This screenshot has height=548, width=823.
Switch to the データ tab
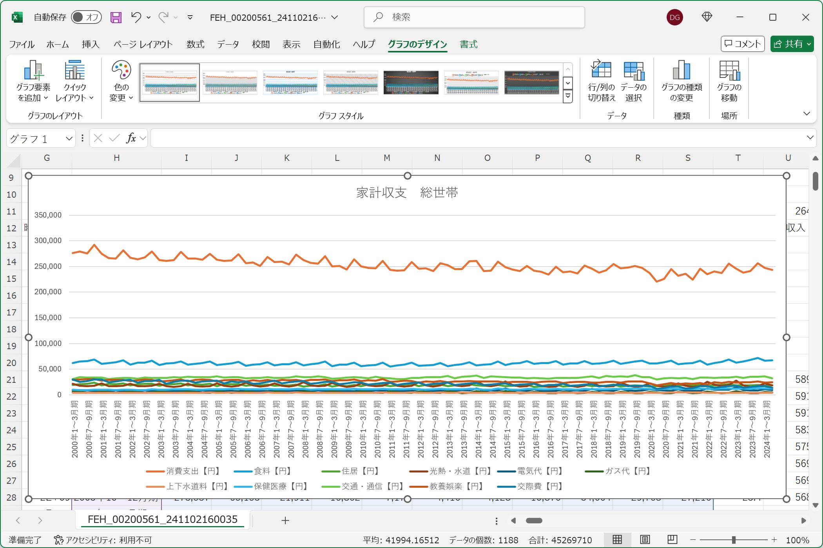pyautogui.click(x=228, y=44)
